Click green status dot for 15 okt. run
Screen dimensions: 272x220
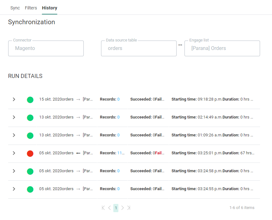pos(30,100)
